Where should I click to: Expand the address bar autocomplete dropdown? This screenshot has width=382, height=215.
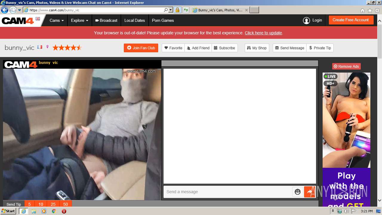pyautogui.click(x=171, y=10)
